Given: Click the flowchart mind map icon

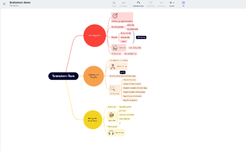Looking at the screenshot, I should (113, 66).
